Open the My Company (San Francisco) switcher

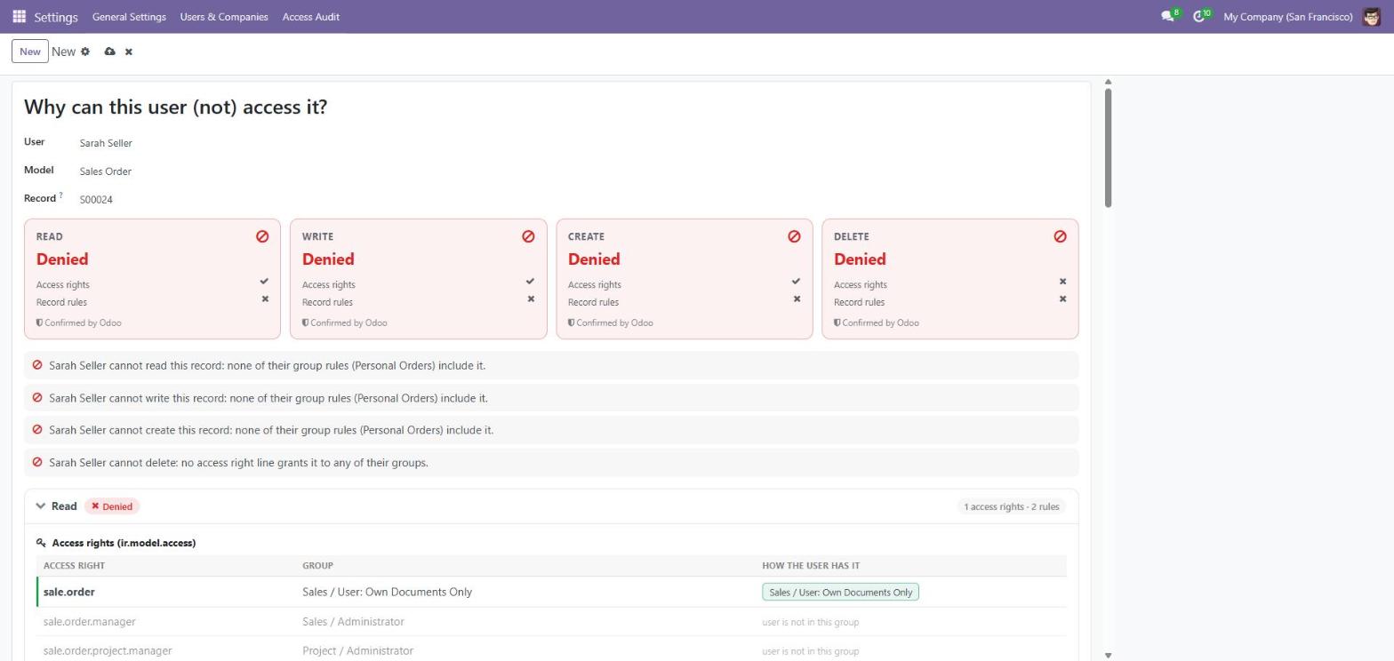[x=1287, y=17]
